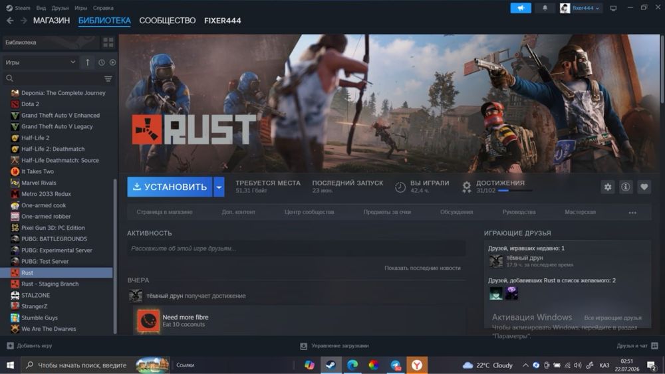Open Telegram from taskbar

tap(396, 365)
